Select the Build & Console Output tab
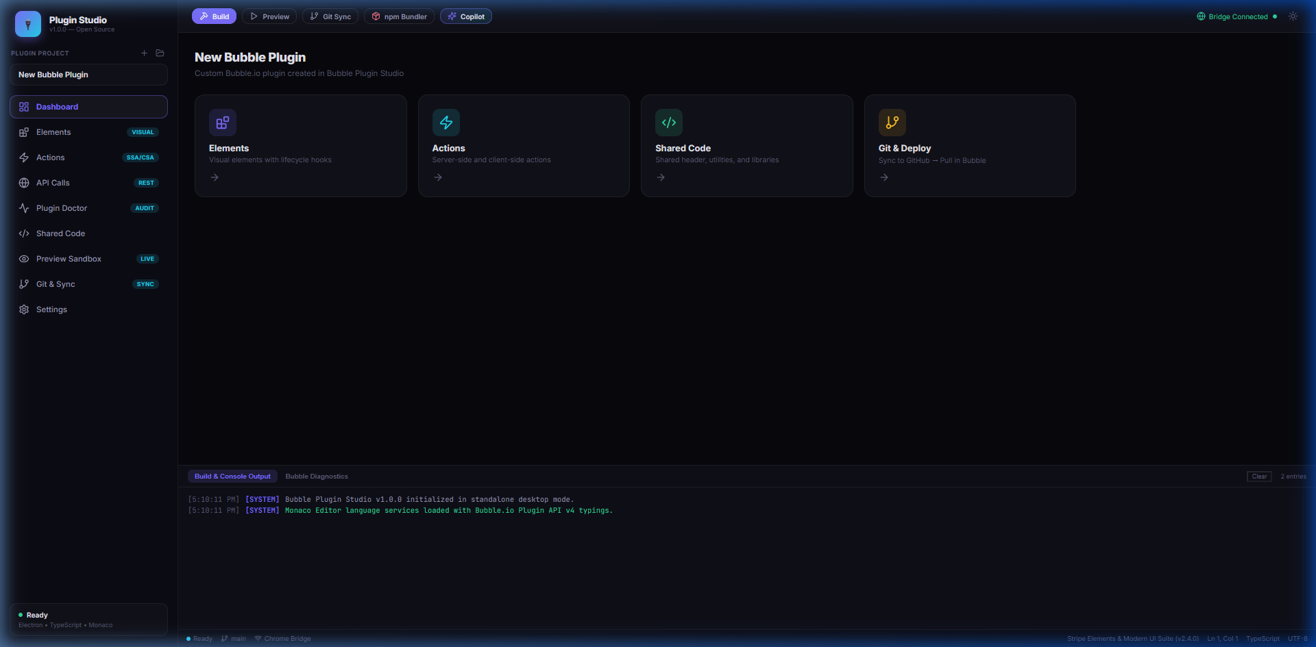1316x647 pixels. coord(232,477)
